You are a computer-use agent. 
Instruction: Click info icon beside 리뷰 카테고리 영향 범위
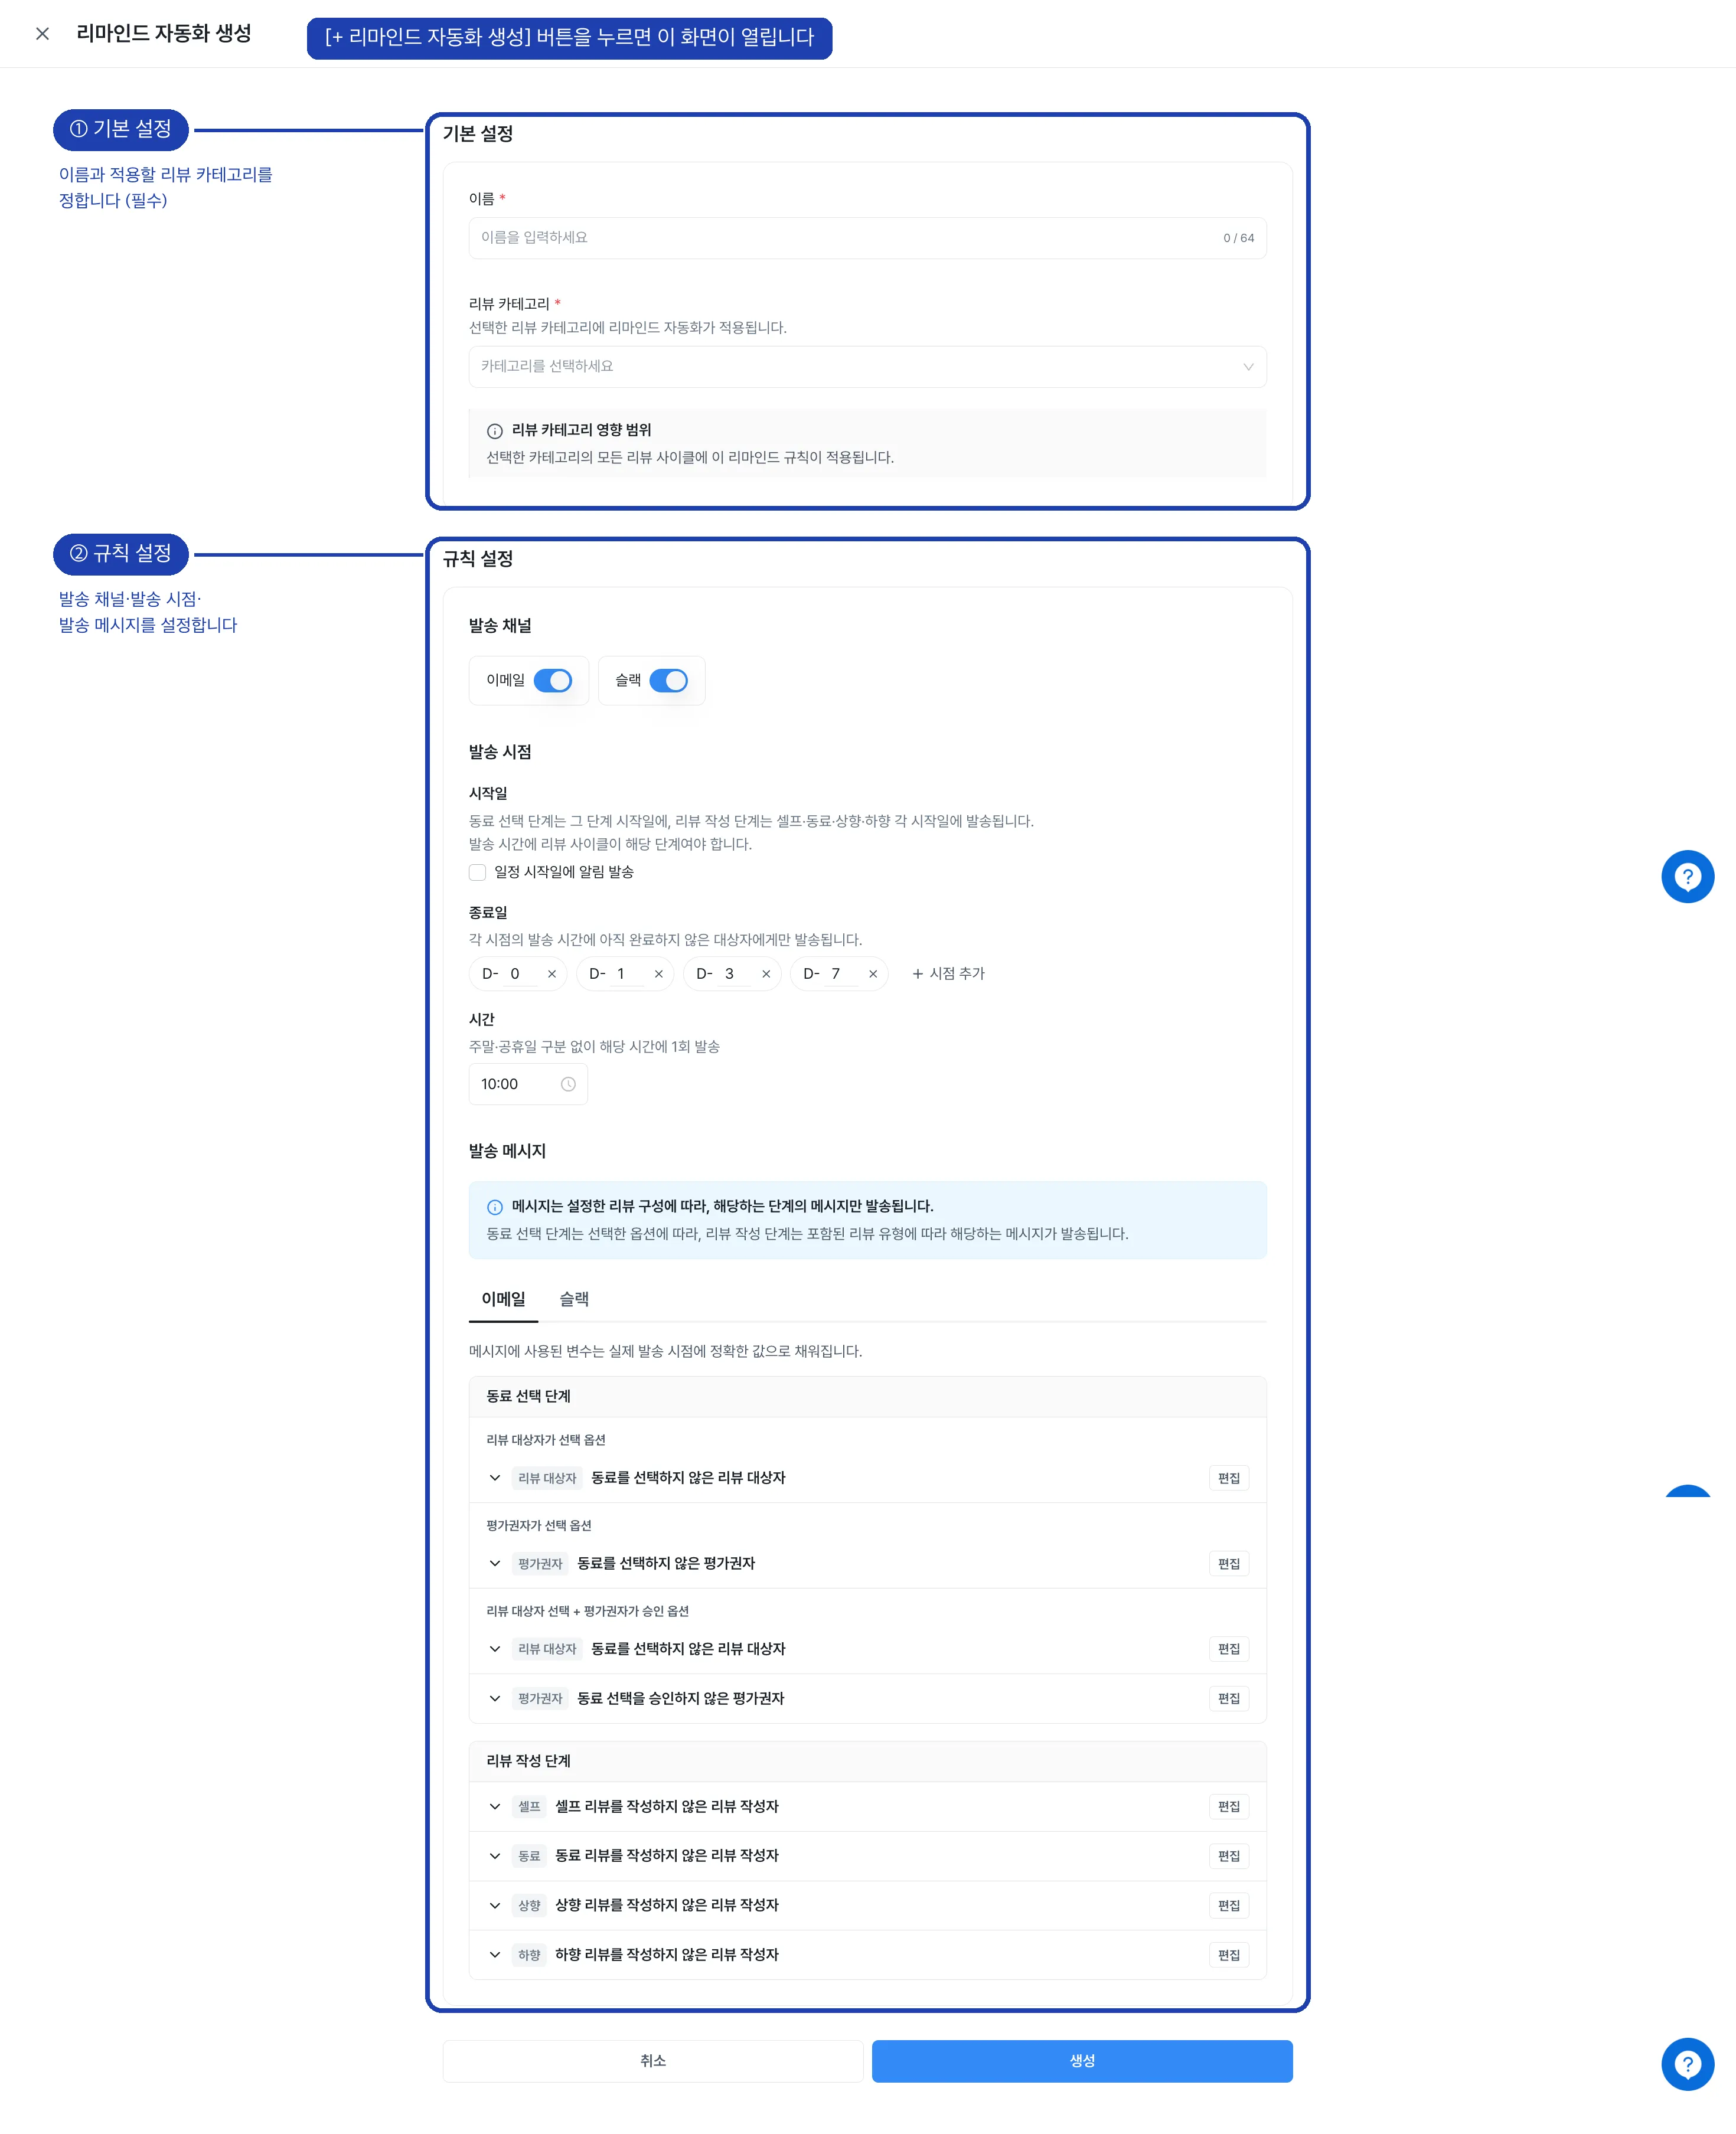(x=494, y=431)
